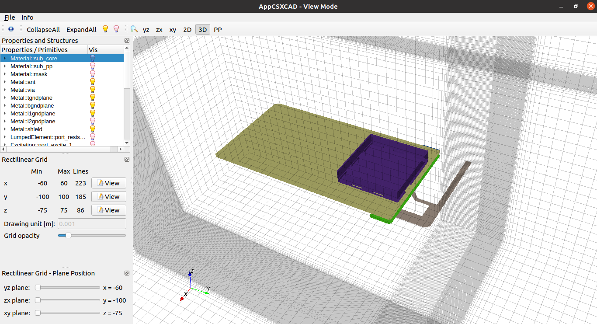Click the Properties / Primitives column header
Screen dimensions: 597x324
coord(44,50)
